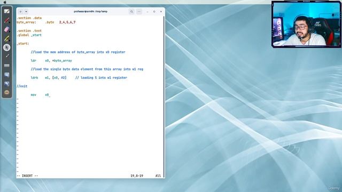Viewport: 342px width, 192px height.
Task: Click the 'mov x8' line
Action: pos(41,95)
